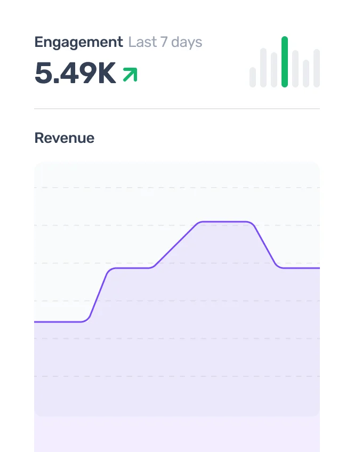Image resolution: width=354 pixels, height=452 pixels.
Task: Open the Last 7 days period selector
Action: pos(165,43)
